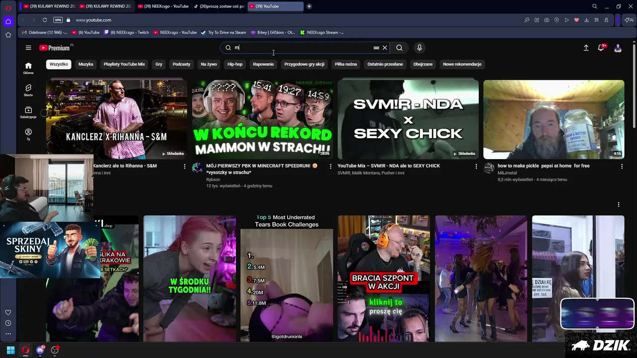Open Opera ad blocker shield icon
This screenshot has width=637, height=358.
pos(556,20)
